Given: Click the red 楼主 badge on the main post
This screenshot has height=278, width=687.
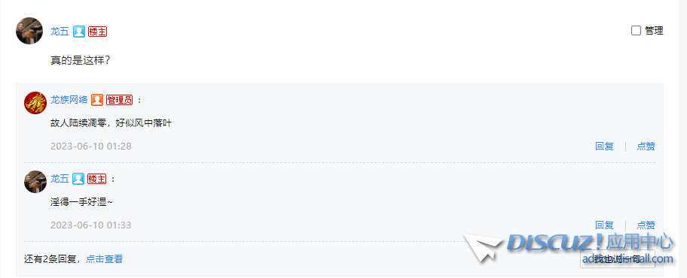Looking at the screenshot, I should coord(97,32).
